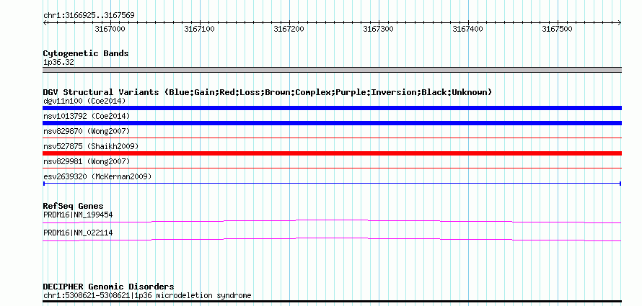Open the nsv829870 (Wong2007) variant label
The height and width of the screenshot is (306, 642).
point(87,131)
